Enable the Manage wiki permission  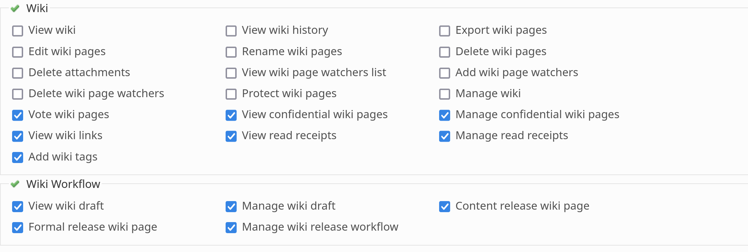[444, 94]
